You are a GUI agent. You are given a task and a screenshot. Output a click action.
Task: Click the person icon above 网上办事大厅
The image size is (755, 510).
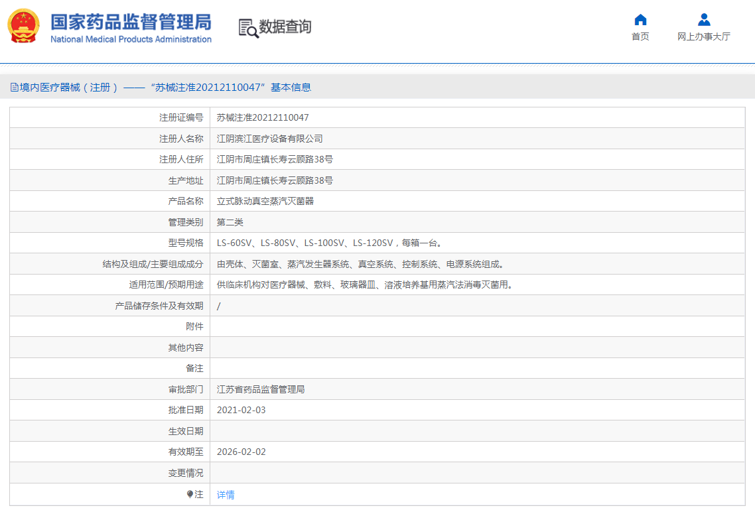click(704, 19)
